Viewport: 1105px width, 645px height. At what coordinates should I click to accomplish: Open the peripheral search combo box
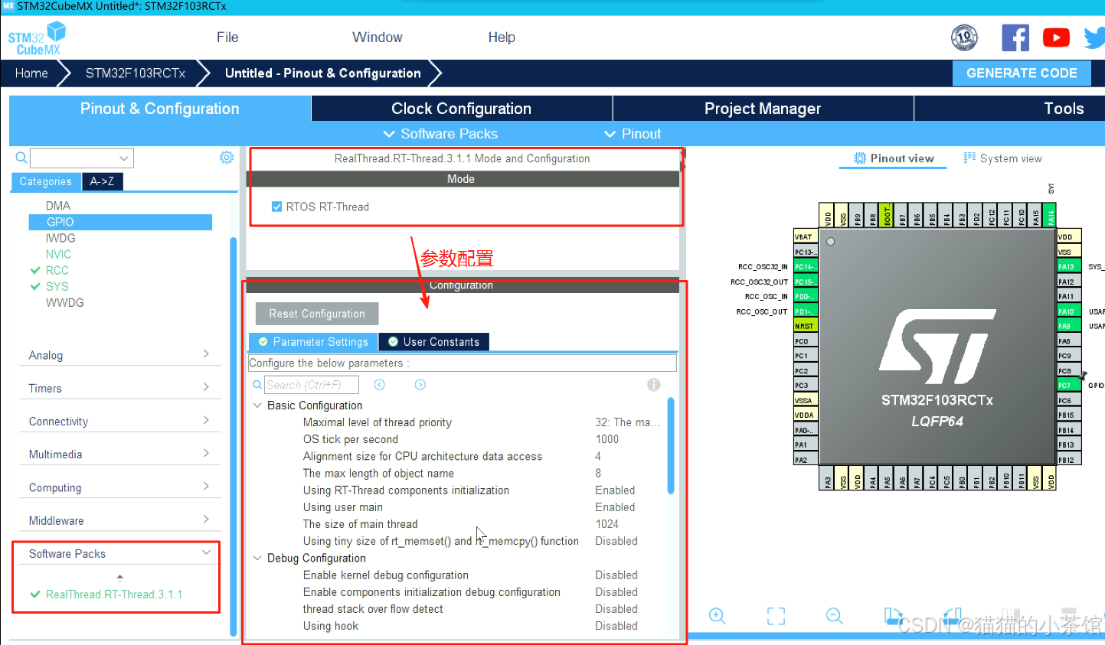(x=82, y=158)
